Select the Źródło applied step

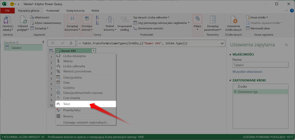(x=260, y=87)
